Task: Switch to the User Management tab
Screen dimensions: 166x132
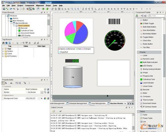Action: pyautogui.click(x=97, y=103)
